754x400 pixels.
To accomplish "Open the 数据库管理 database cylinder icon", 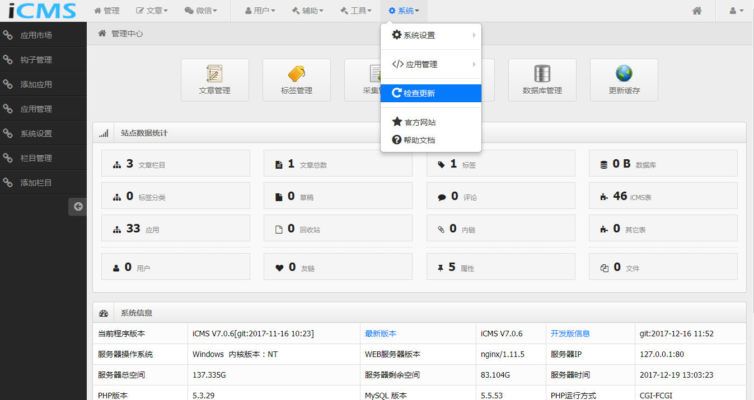I will point(542,74).
